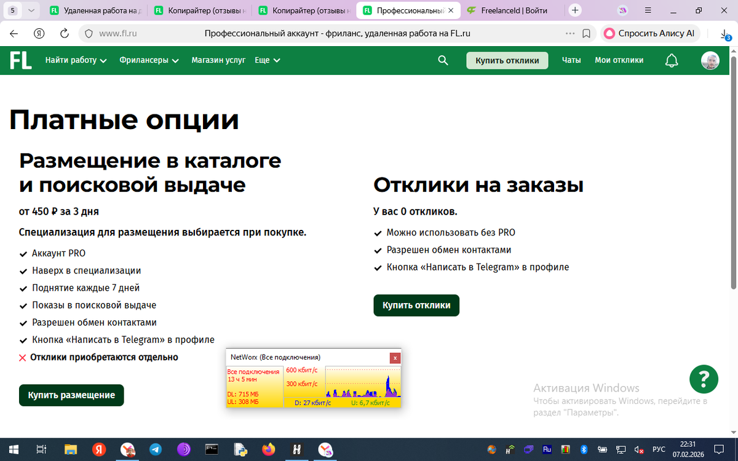Click the Alice assistant icon in the title bar

pos(623,10)
